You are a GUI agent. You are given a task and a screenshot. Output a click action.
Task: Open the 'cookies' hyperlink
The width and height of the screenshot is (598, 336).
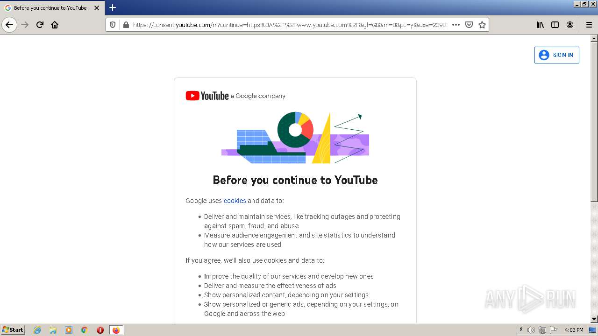coord(235,201)
